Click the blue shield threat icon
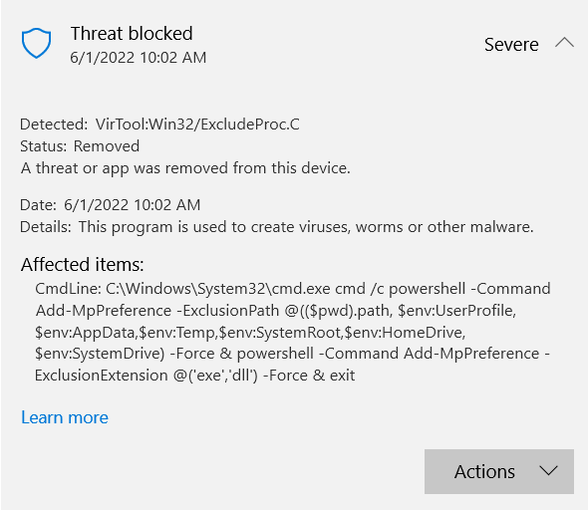 36,43
